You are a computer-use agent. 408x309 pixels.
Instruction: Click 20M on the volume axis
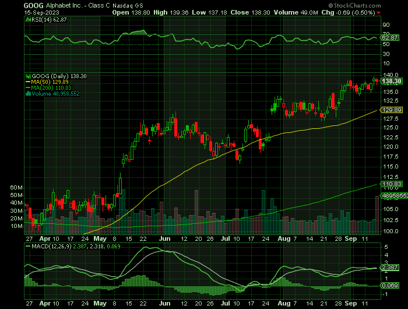coord(16,219)
